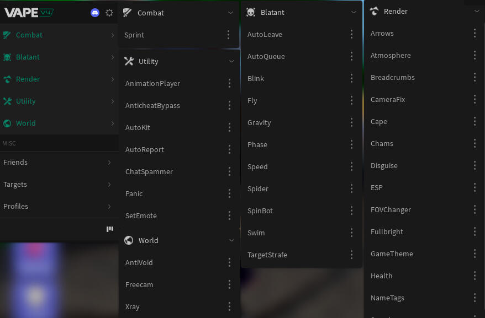Expand the Profiles section arrow
Image resolution: width=485 pixels, height=318 pixels.
pos(109,206)
